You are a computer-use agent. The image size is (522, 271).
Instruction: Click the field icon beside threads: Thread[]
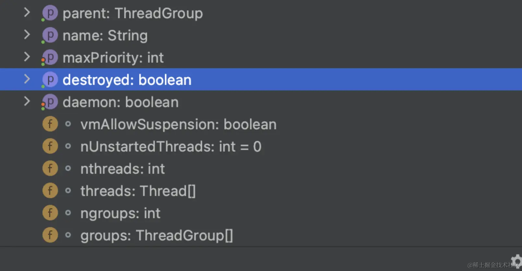click(x=50, y=191)
